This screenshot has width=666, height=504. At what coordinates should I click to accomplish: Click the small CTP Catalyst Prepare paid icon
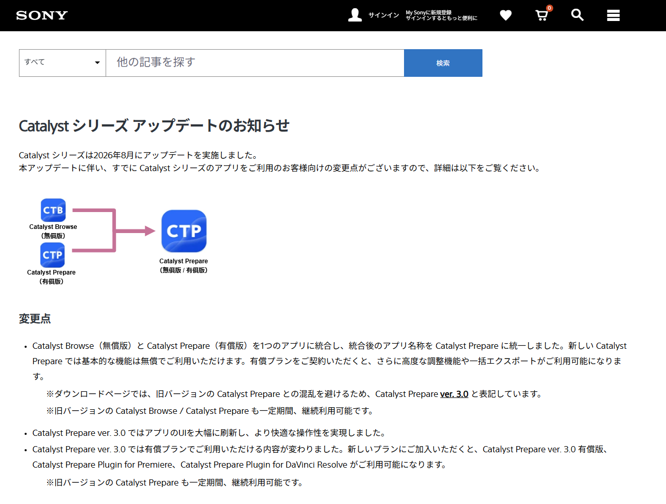click(53, 255)
